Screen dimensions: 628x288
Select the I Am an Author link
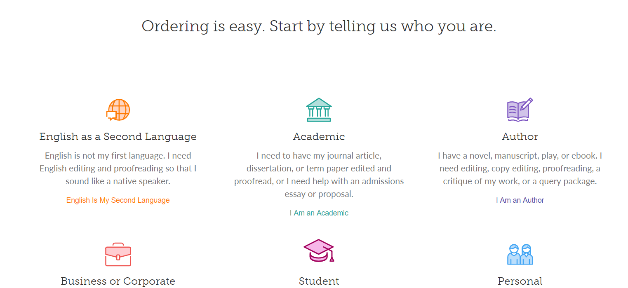(520, 200)
